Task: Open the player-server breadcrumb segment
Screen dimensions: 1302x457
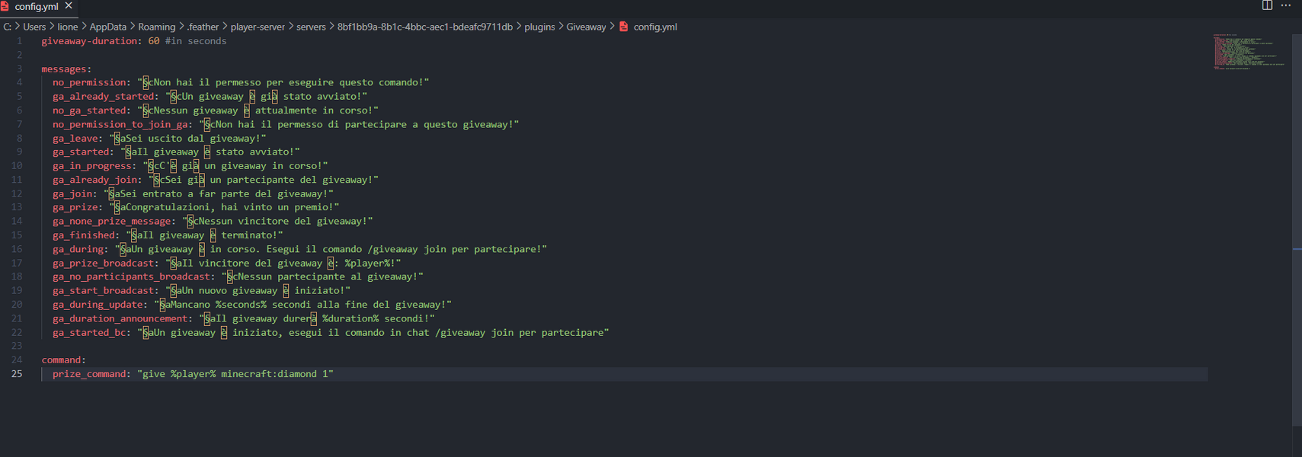Action: [x=258, y=27]
